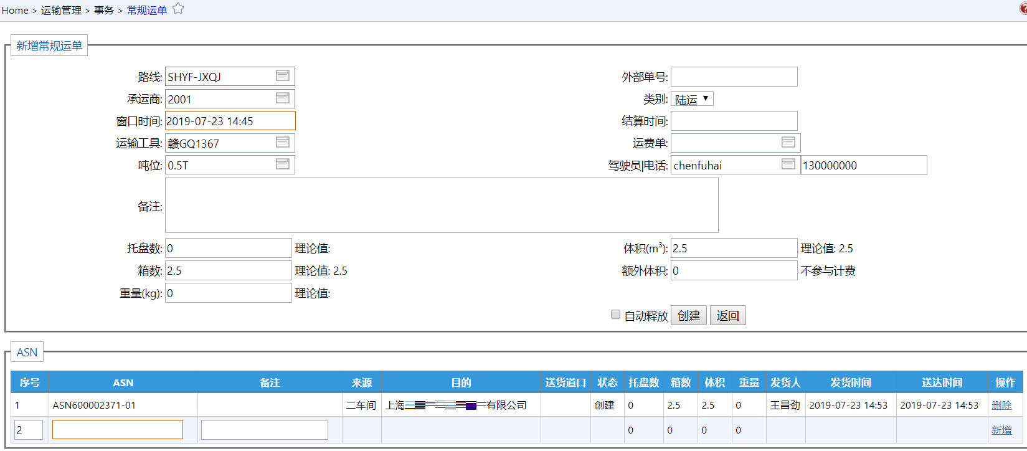Open the 类别 dropdown showing 陆运
Viewport: 1027px width, 451px height.
coord(692,99)
